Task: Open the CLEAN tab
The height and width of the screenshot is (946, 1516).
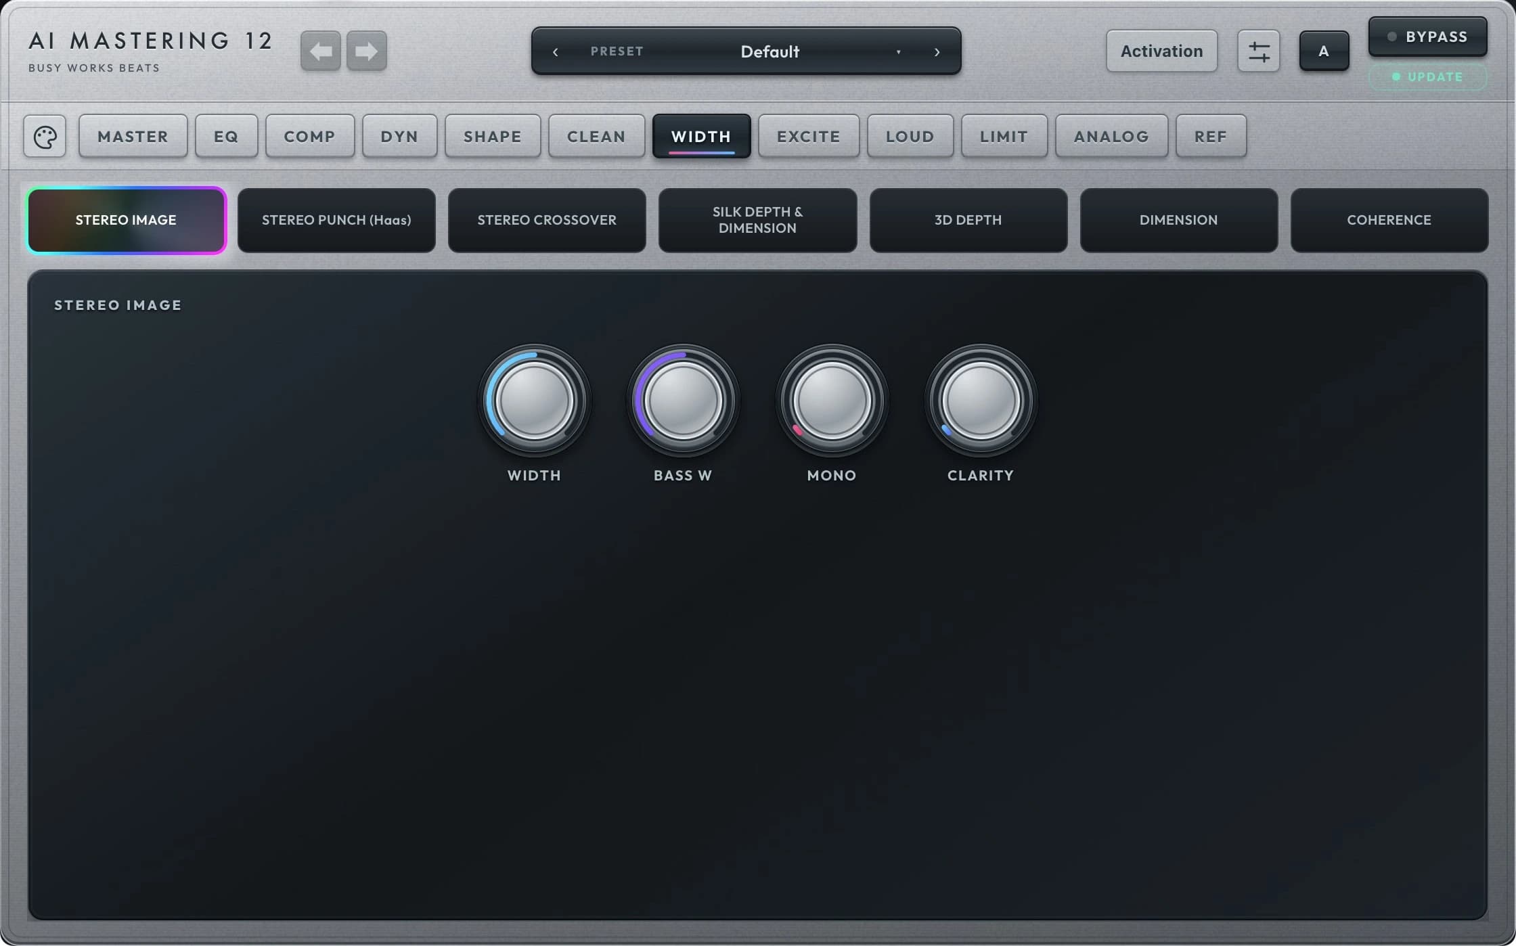Action: 596,137
